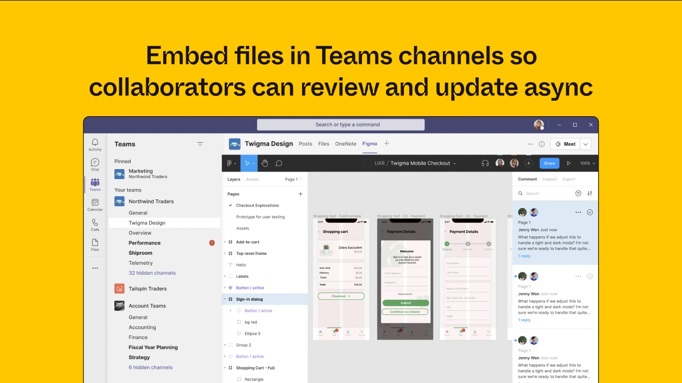Click the add tab plus icon
The width and height of the screenshot is (682, 383).
pyautogui.click(x=386, y=144)
